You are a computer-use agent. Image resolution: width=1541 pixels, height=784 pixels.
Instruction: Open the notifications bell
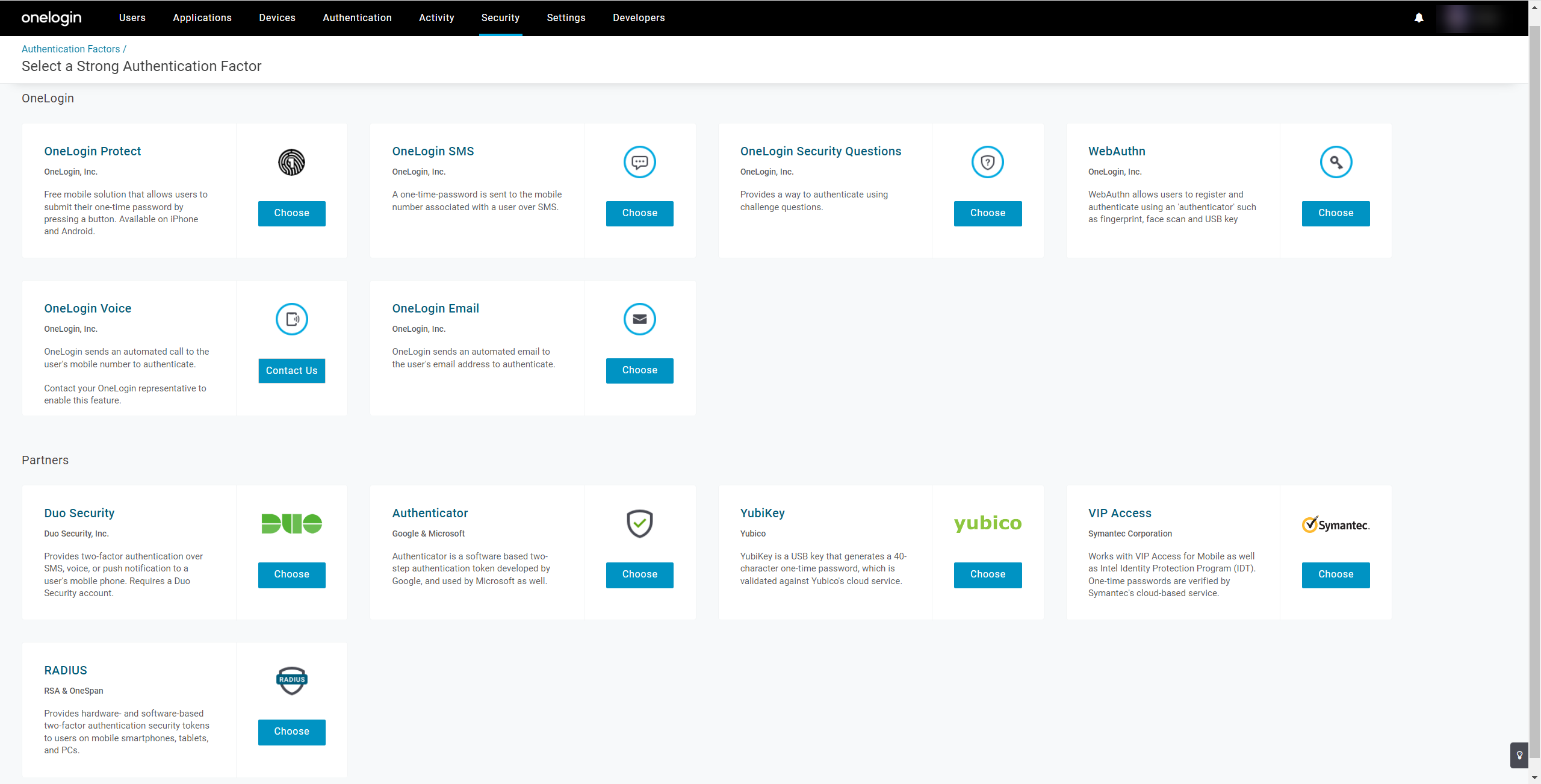click(1419, 18)
